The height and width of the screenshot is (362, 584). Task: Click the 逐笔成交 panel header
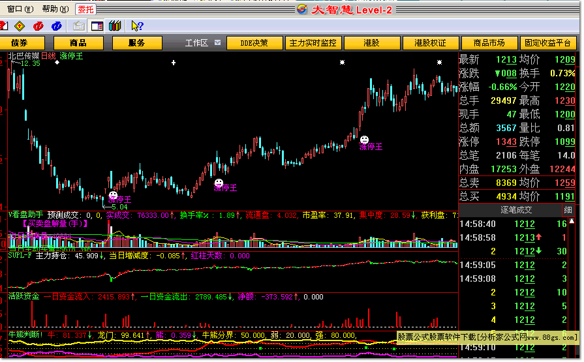(x=516, y=209)
